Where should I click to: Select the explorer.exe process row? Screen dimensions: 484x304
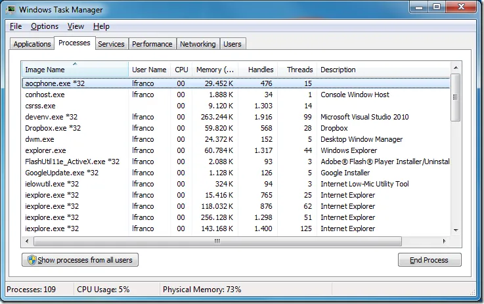(x=45, y=150)
